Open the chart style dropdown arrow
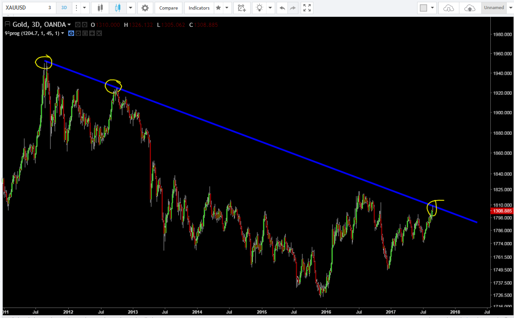This screenshot has height=318, width=514. pyautogui.click(x=131, y=8)
